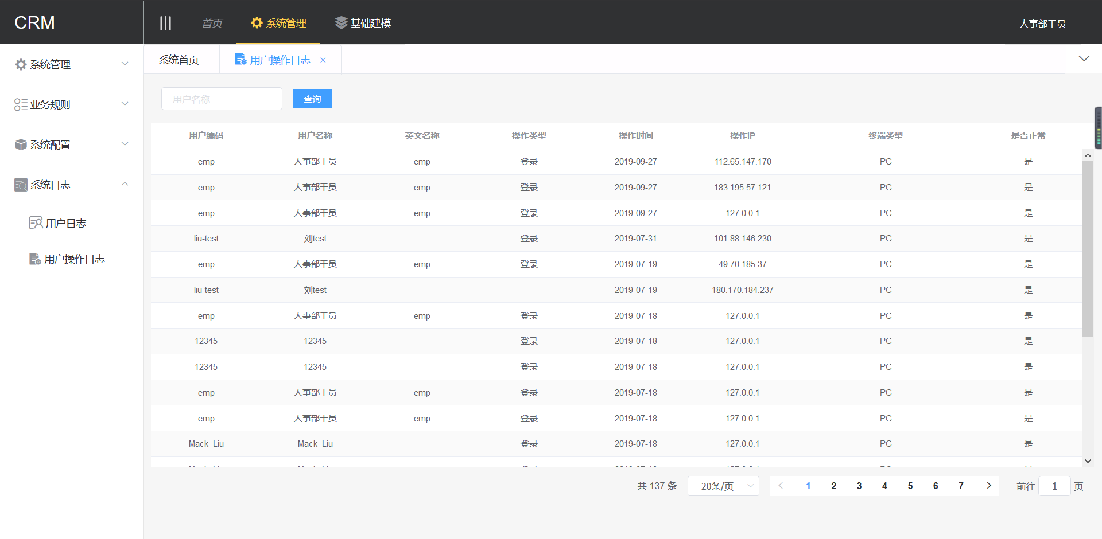Click the 业务规则 list icon in sidebar
The image size is (1102, 539).
[21, 104]
